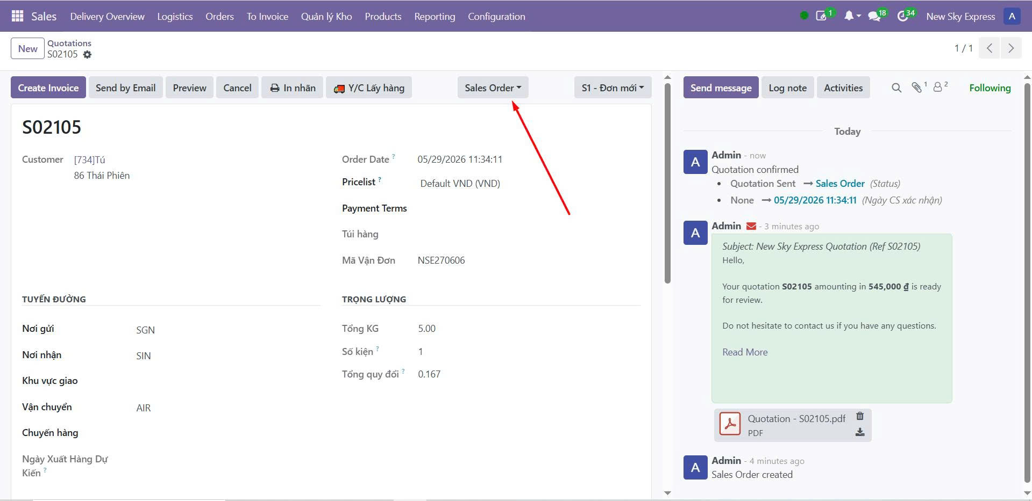Viewport: 1032px width, 501px height.
Task: Open the gear settings next to S02105
Action: (87, 55)
